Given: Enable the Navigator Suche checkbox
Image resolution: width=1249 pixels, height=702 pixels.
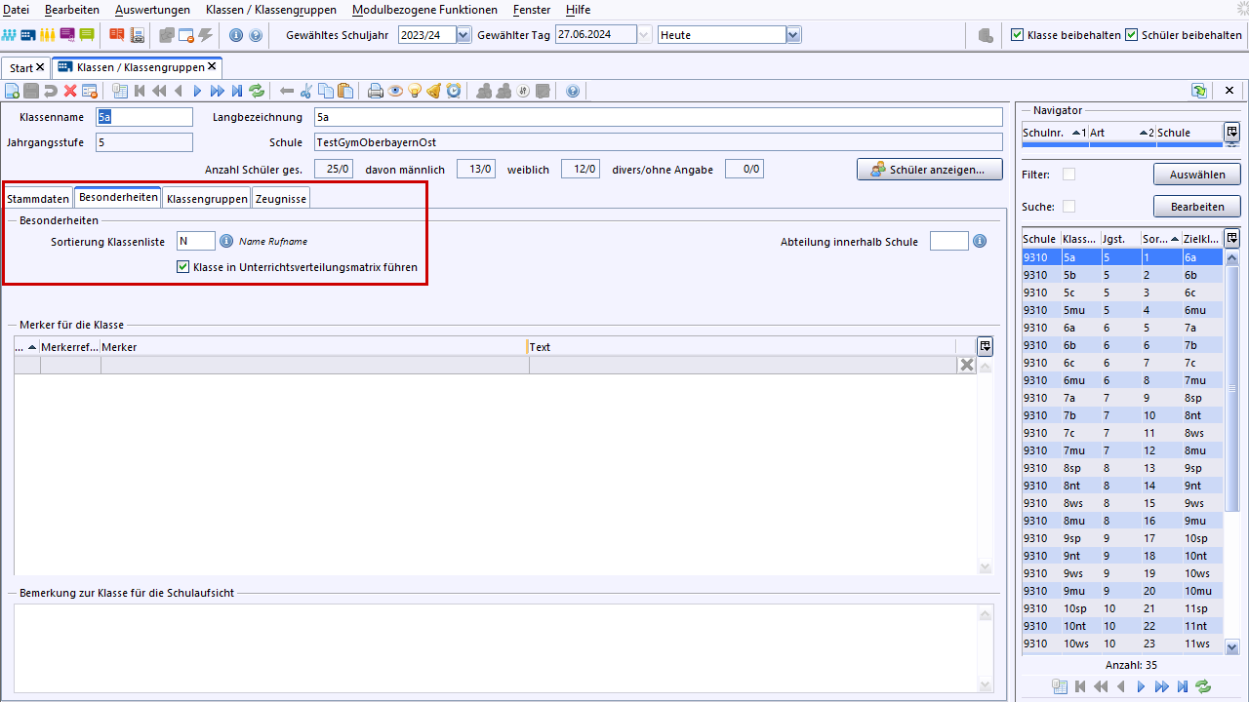Looking at the screenshot, I should pos(1068,207).
